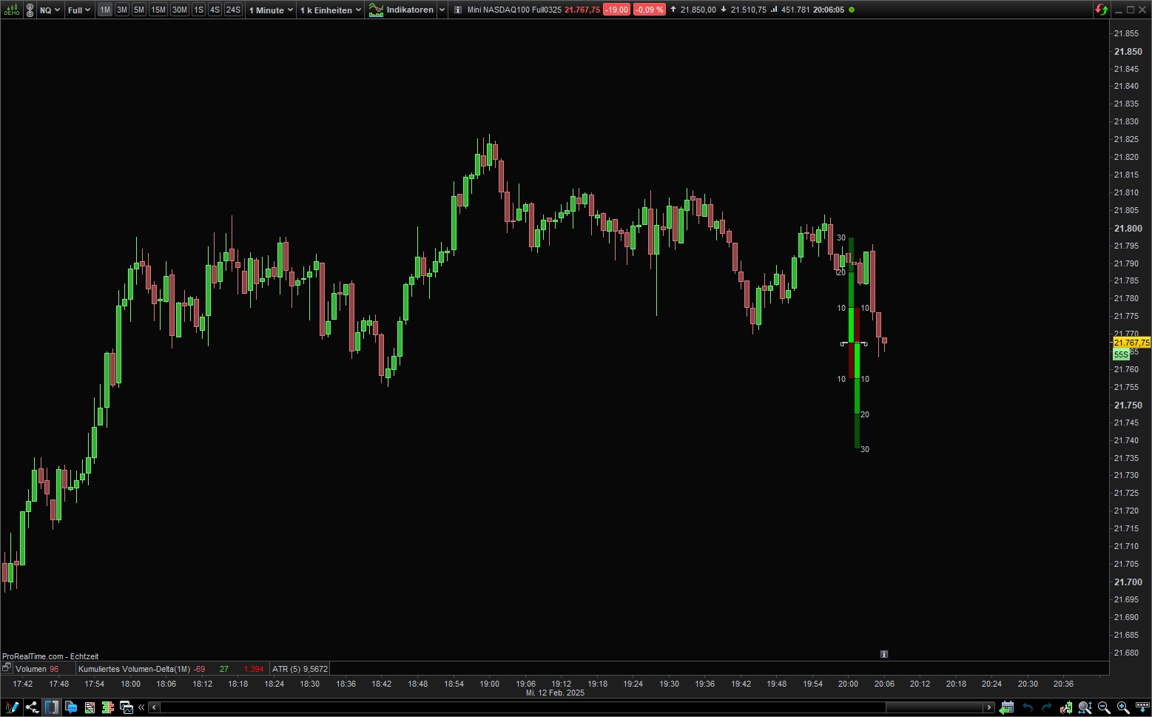Click the horizontal chart scrollbar track
1152x717 pixels.
(x=518, y=707)
